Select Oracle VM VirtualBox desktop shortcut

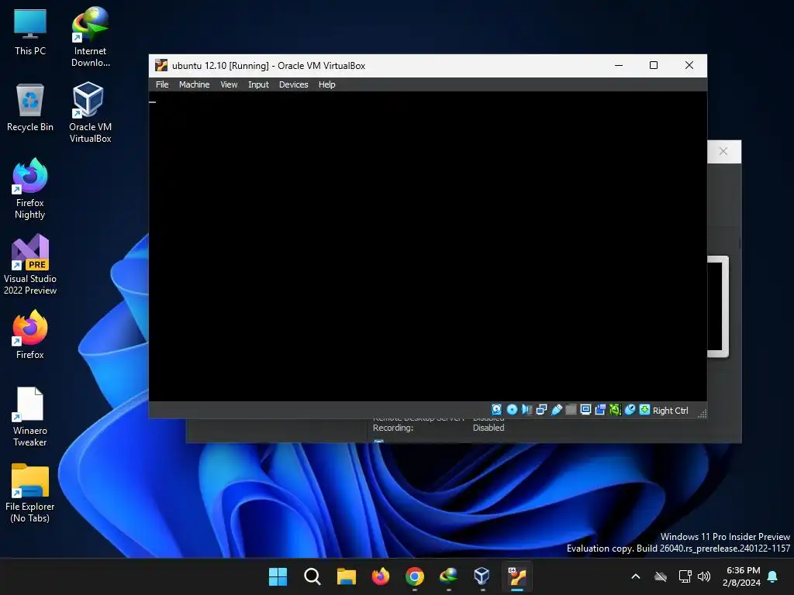(90, 112)
